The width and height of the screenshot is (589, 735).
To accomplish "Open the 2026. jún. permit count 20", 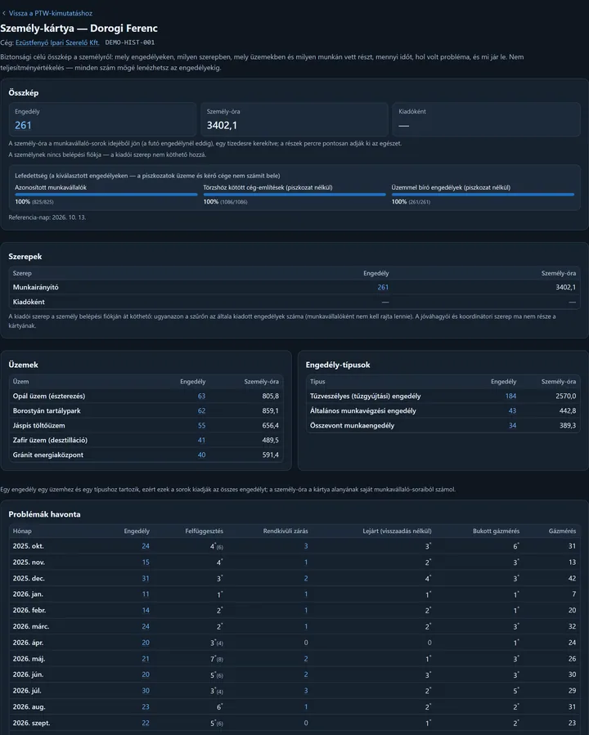I will tap(146, 674).
